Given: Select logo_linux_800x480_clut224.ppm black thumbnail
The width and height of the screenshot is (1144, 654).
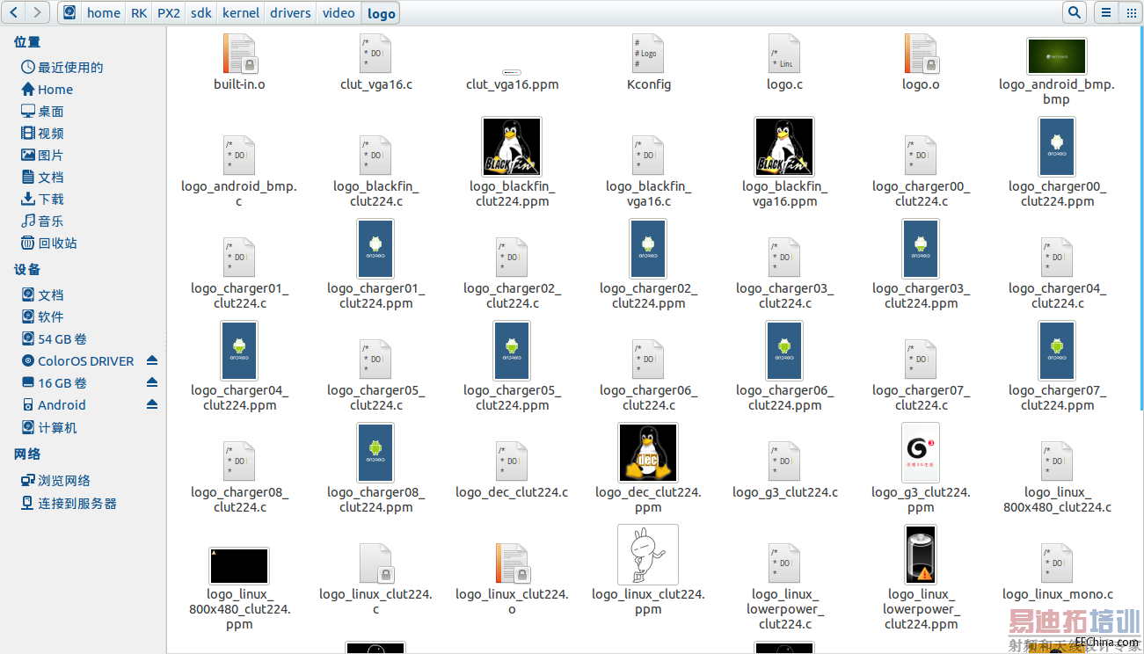Looking at the screenshot, I should (x=239, y=565).
